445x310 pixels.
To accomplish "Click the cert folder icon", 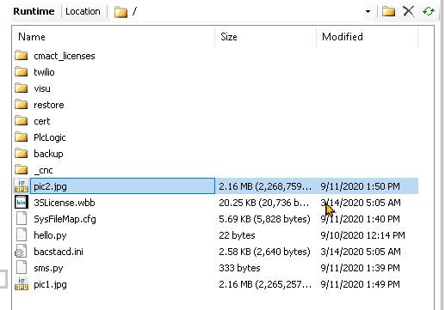I will [x=22, y=120].
